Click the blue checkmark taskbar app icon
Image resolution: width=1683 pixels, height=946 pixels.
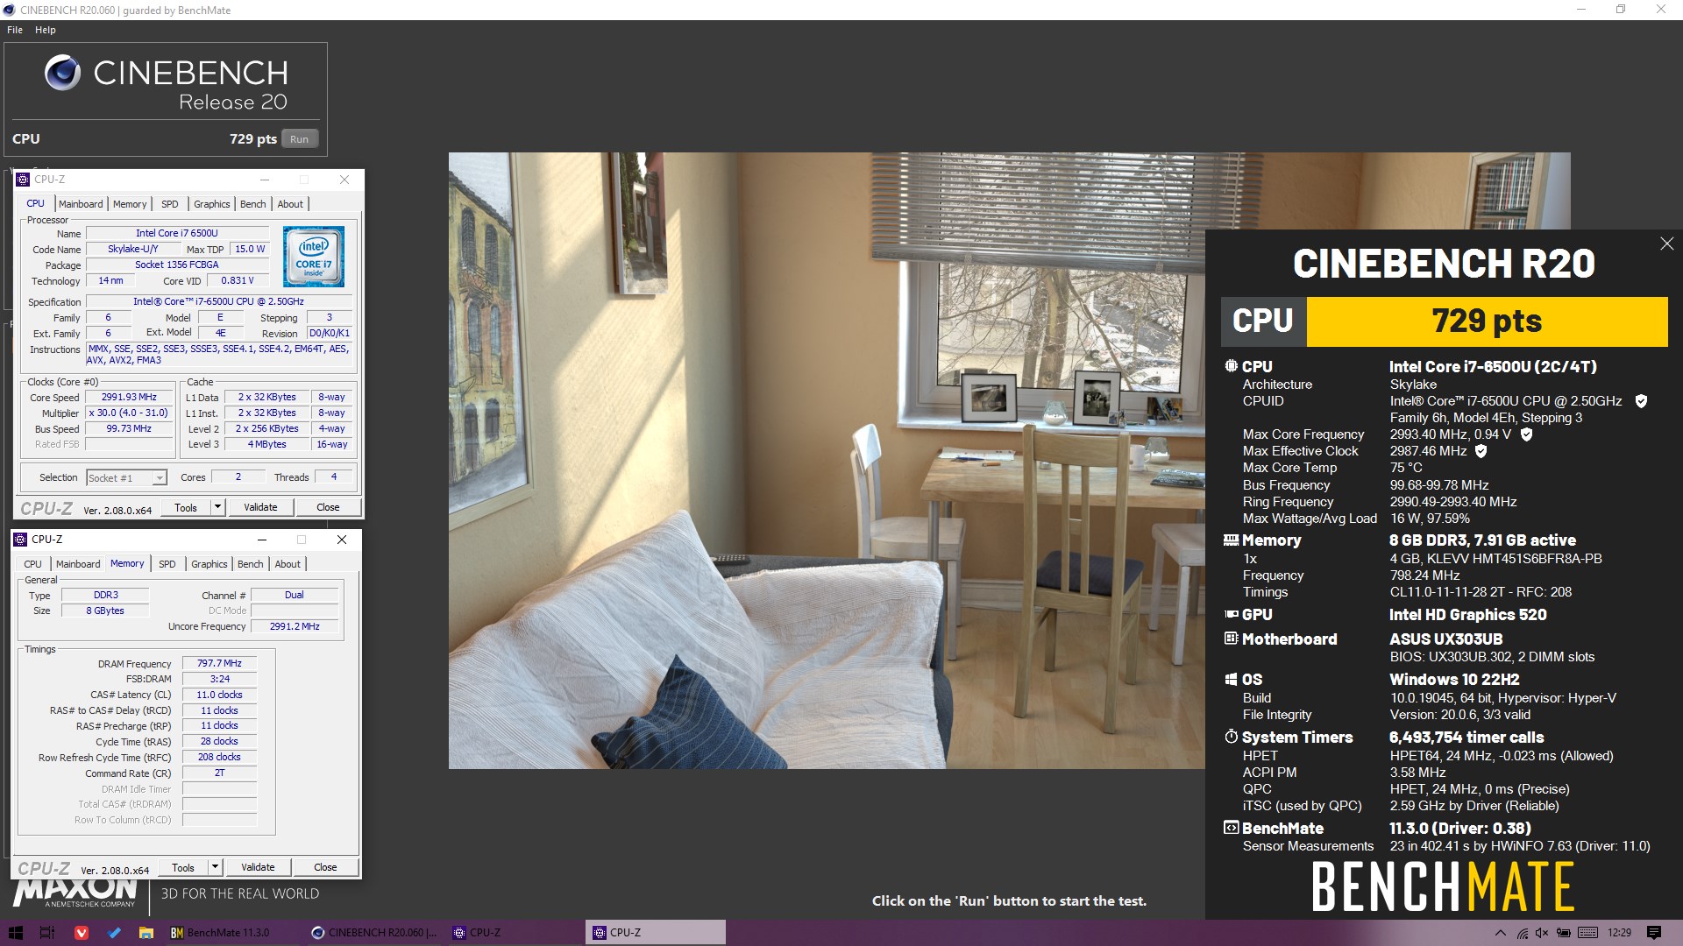coord(114,933)
